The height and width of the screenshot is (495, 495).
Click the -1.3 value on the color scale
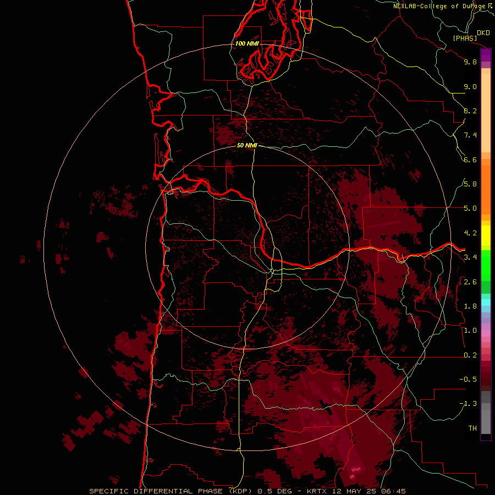click(468, 404)
